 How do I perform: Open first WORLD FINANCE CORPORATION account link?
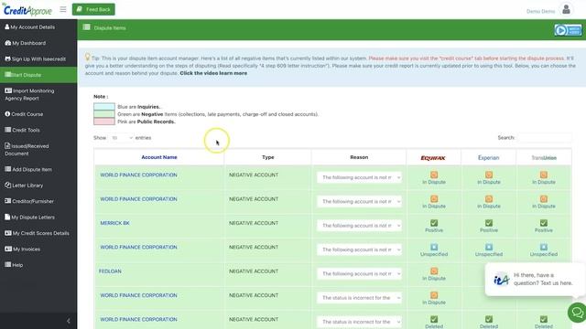(x=138, y=175)
